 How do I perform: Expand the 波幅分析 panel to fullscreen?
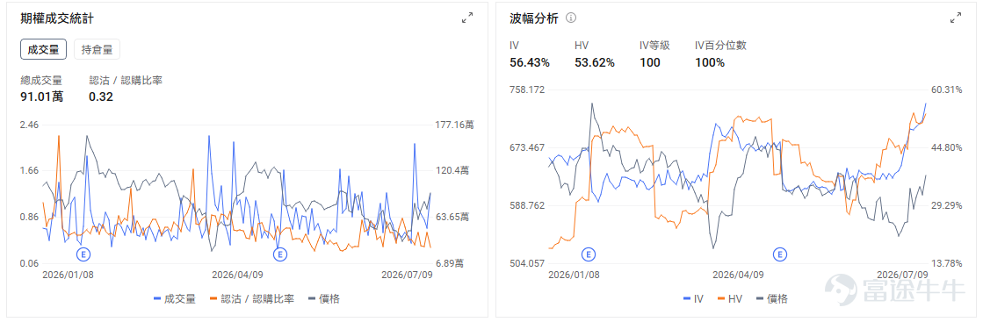coord(956,18)
